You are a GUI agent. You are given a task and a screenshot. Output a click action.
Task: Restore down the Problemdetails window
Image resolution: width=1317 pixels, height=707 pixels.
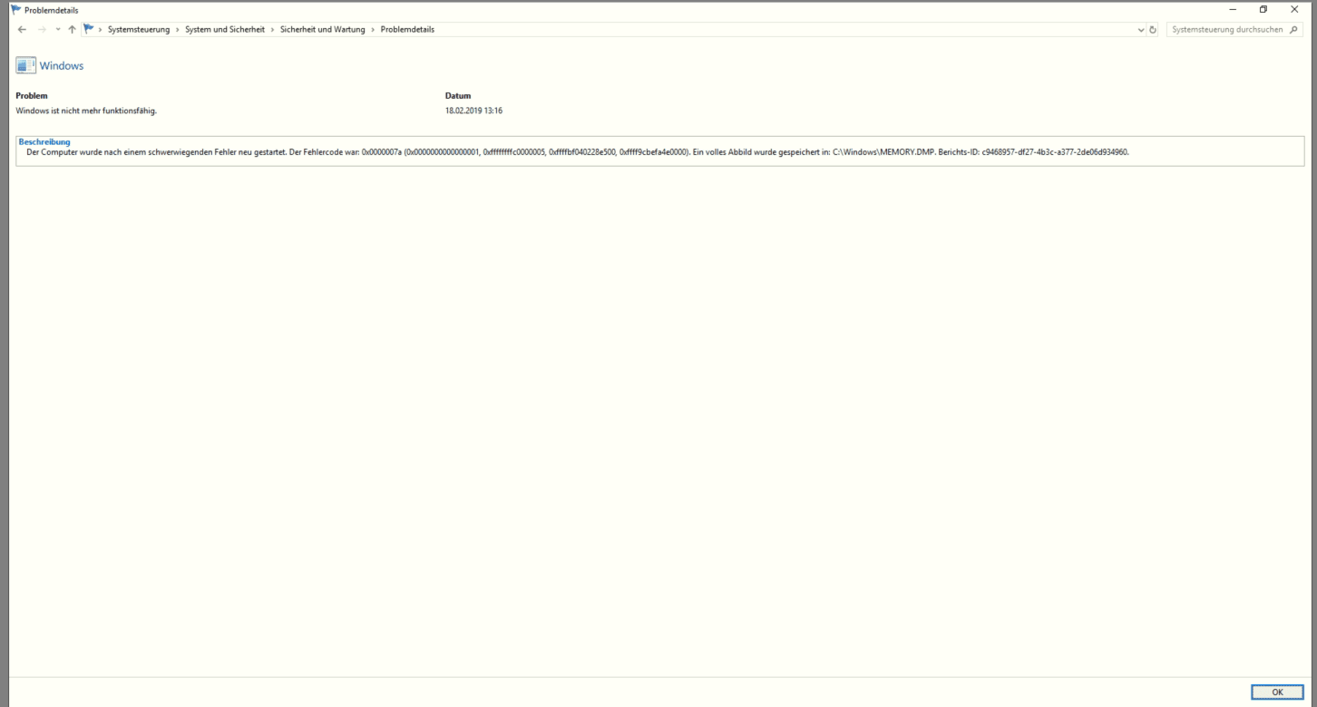(1263, 9)
